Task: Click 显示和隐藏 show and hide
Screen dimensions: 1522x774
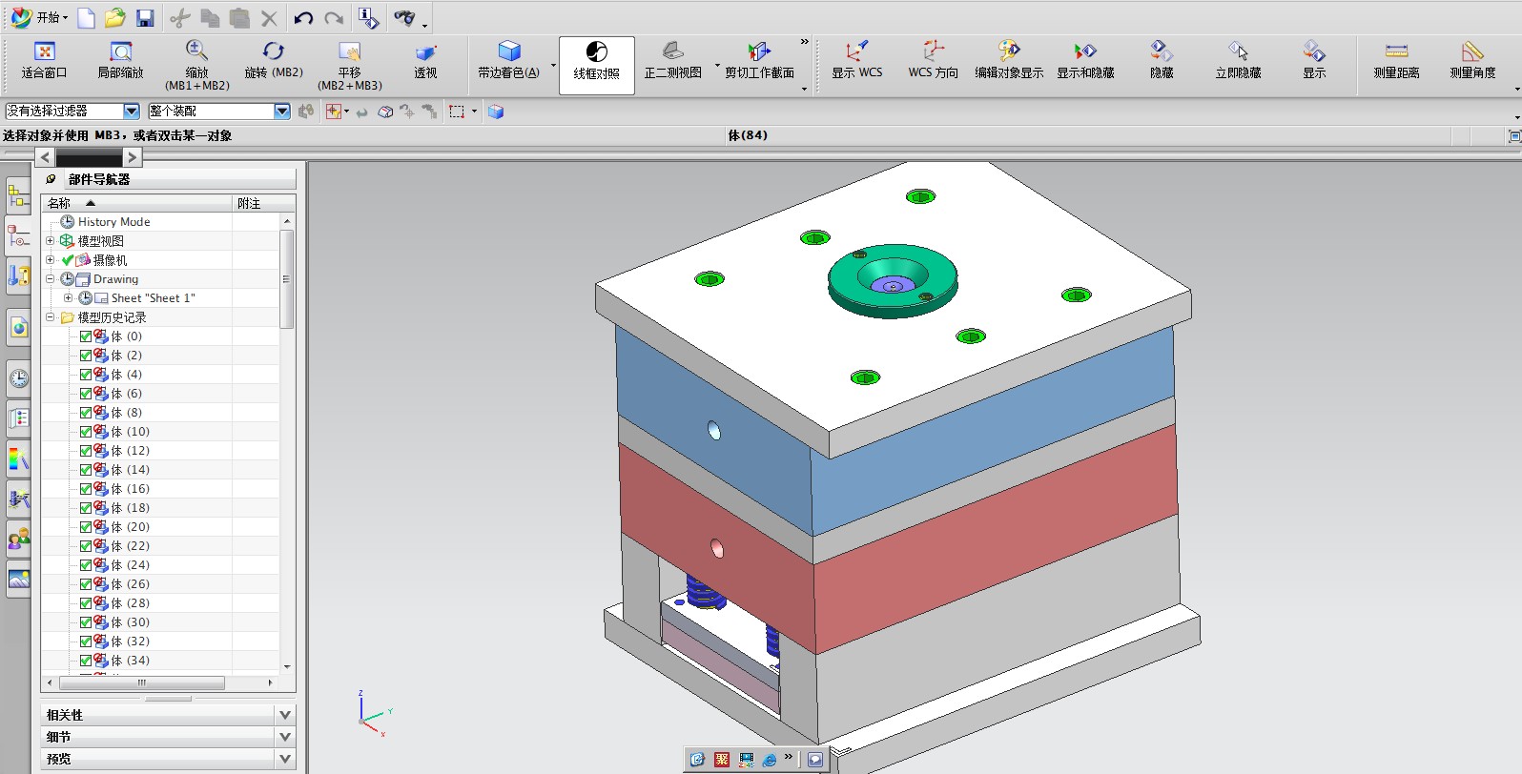Action: tap(1085, 61)
